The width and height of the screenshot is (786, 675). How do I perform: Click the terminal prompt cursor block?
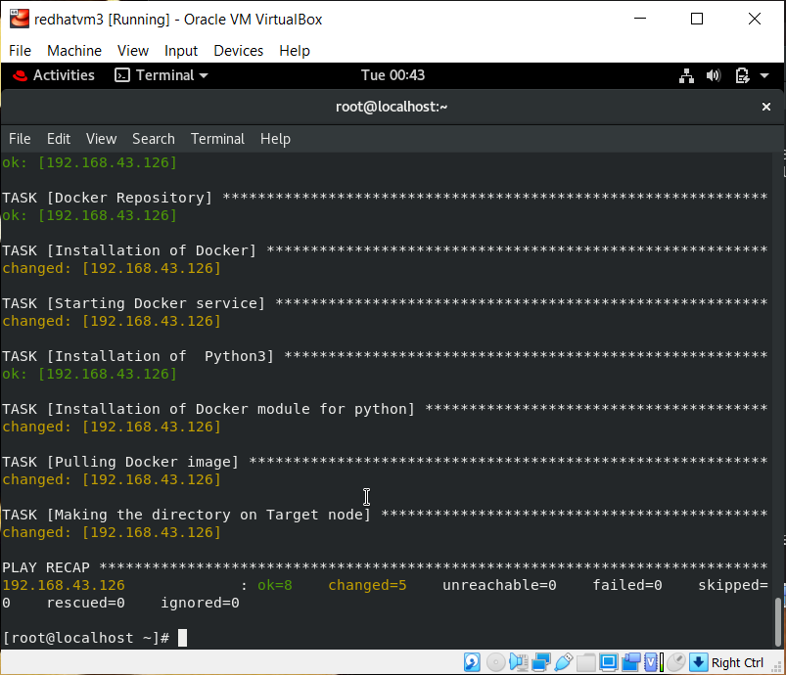[x=182, y=638]
